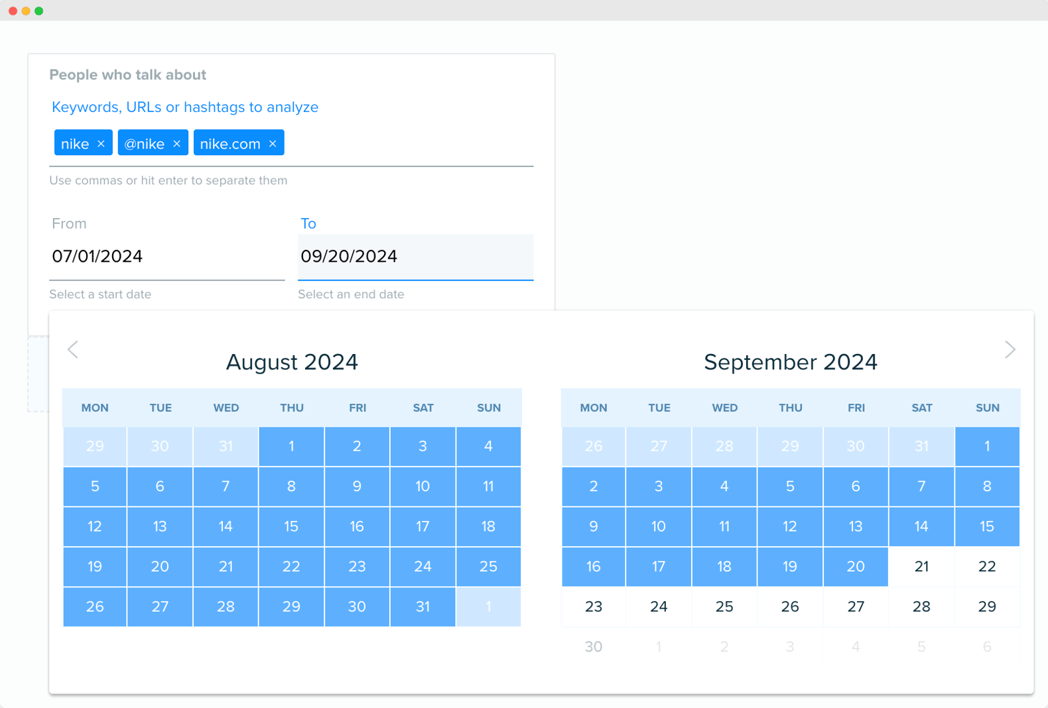Select September 20 as end date
Viewport: 1048px width, 708px height.
[856, 567]
